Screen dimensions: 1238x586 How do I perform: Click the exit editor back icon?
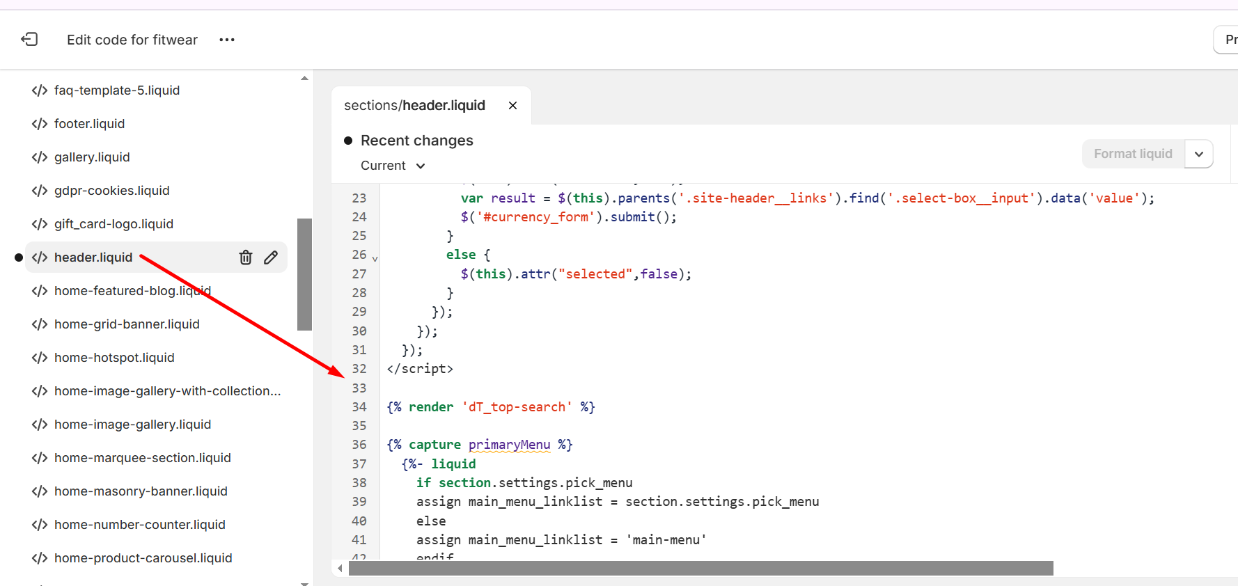pyautogui.click(x=29, y=39)
